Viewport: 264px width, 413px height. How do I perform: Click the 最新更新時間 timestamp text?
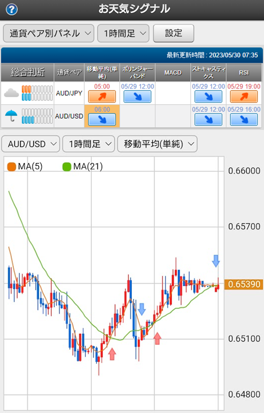point(212,55)
